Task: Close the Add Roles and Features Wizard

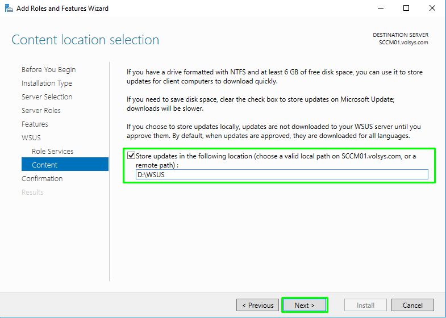Action: click(434, 9)
